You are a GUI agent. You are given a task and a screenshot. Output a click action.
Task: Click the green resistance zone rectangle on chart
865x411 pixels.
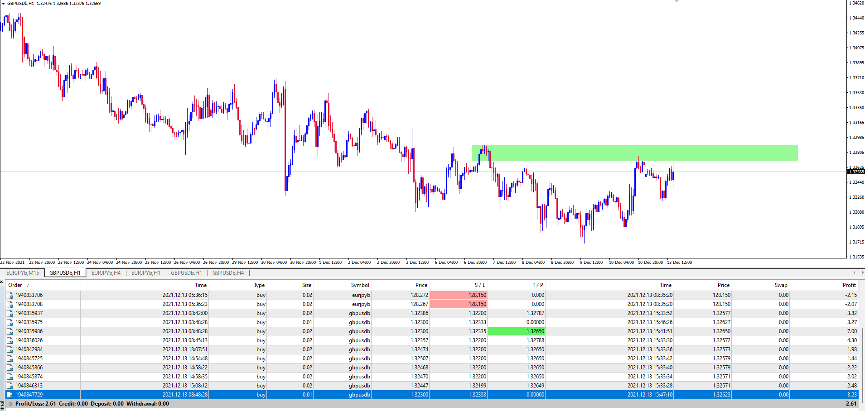634,153
